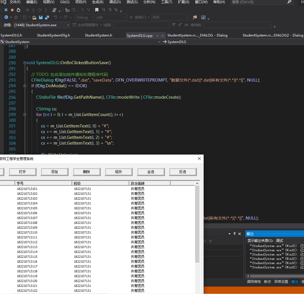Click the Restart debugging icon

click(19, 10)
